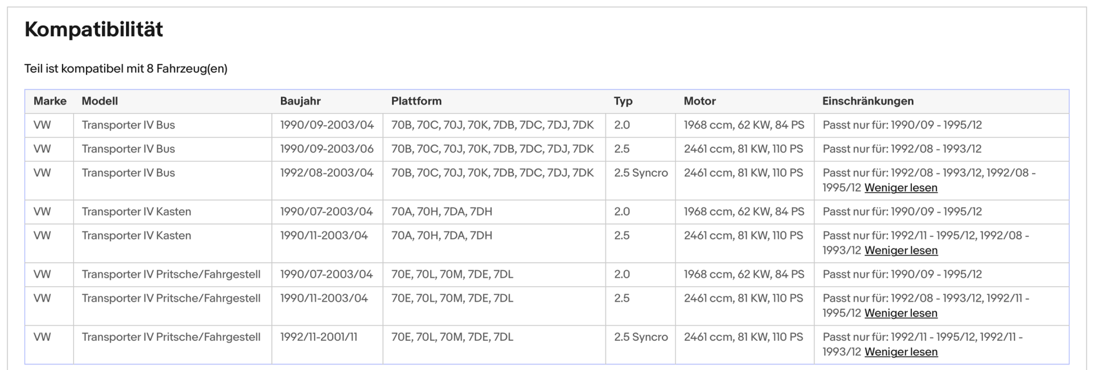Screen dimensions: 1094x370
Task: Select the model cell of the Bus 2.0 row
Action: (x=128, y=125)
